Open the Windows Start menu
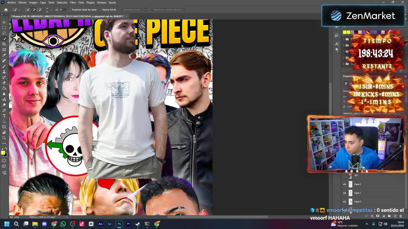The width and height of the screenshot is (408, 229). [7, 224]
